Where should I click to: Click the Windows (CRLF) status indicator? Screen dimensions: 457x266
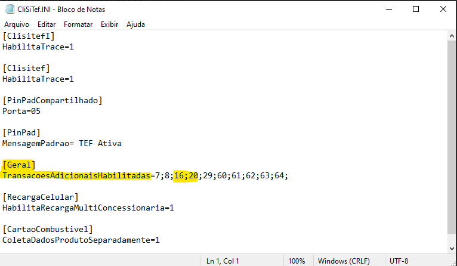click(344, 261)
